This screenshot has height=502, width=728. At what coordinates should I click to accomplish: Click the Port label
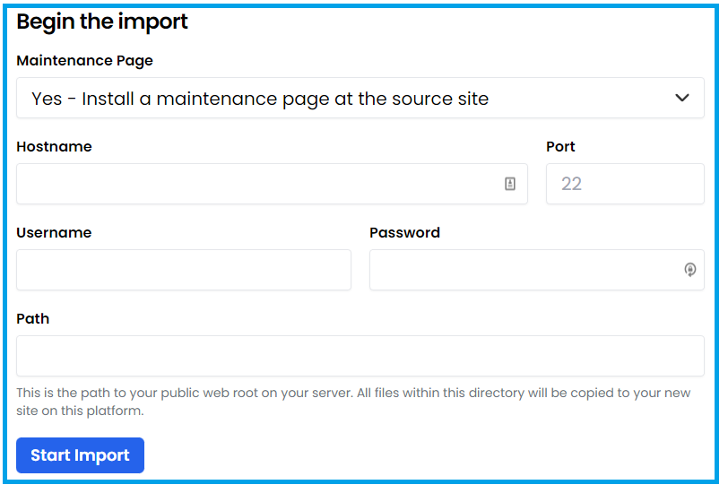560,147
